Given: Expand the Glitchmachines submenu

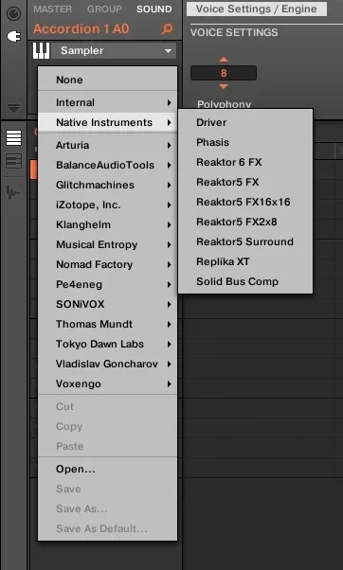Looking at the screenshot, I should click(x=108, y=185).
